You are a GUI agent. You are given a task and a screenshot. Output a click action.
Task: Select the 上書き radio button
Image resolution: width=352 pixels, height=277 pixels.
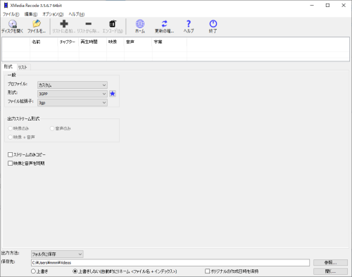tap(33, 271)
